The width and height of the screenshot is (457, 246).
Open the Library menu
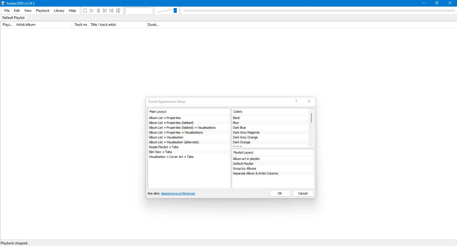click(59, 11)
